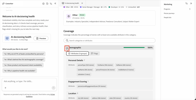Click the personType (929 stories) chip
The image size is (196, 100).
point(86,65)
